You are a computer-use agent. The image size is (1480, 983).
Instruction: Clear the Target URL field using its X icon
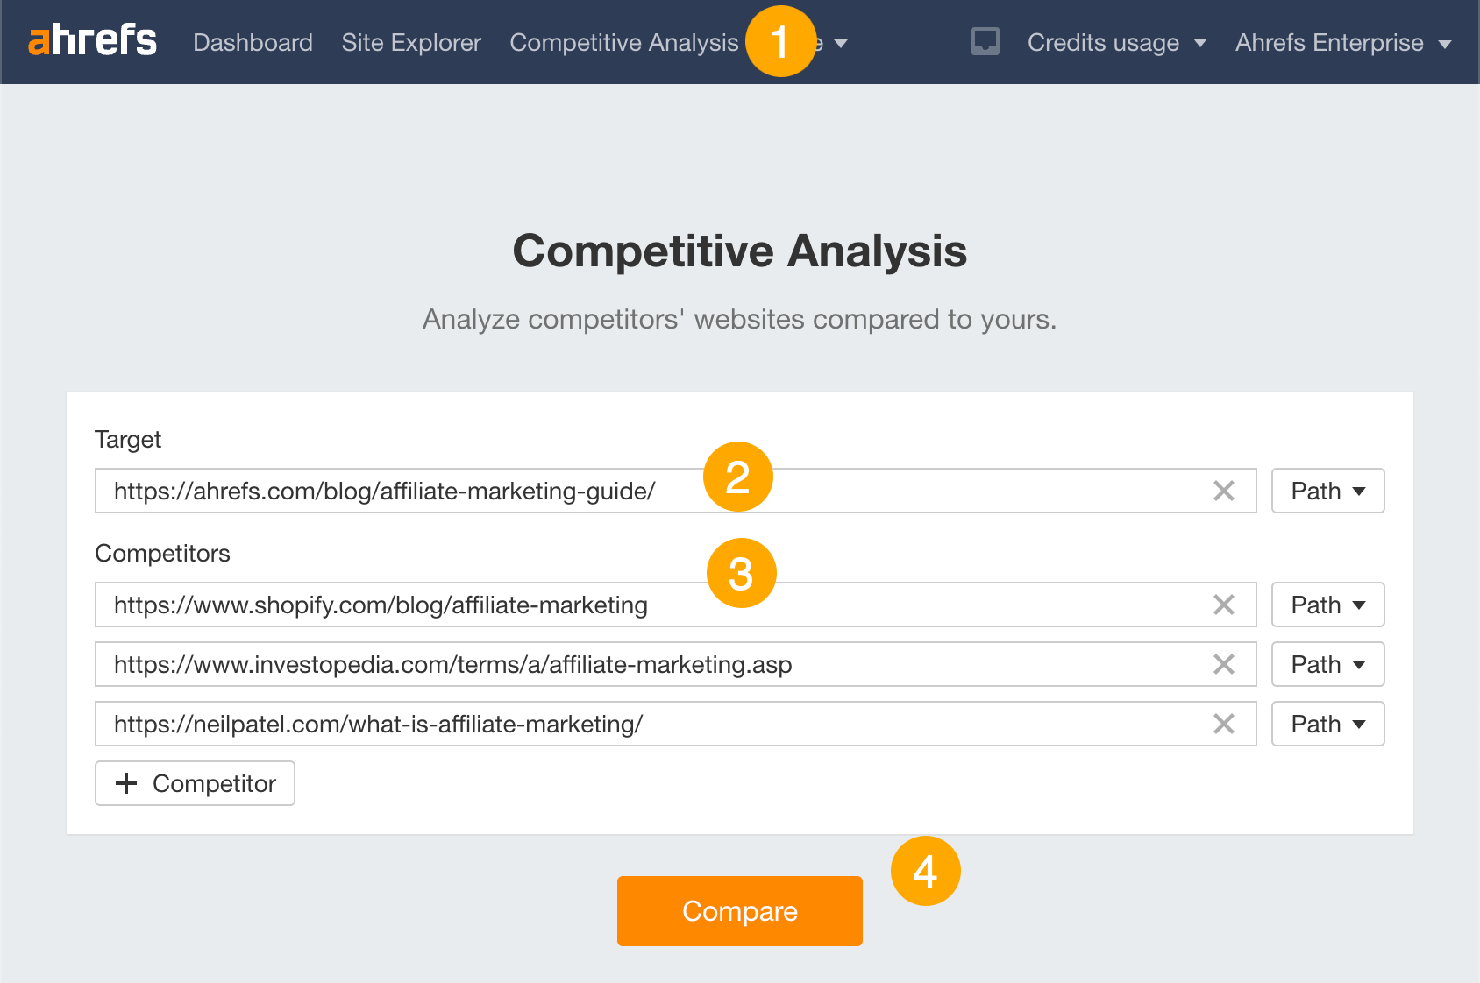pyautogui.click(x=1224, y=491)
